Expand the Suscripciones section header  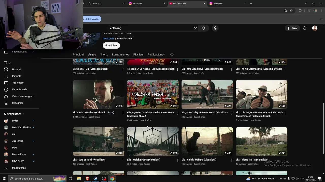pos(14,114)
